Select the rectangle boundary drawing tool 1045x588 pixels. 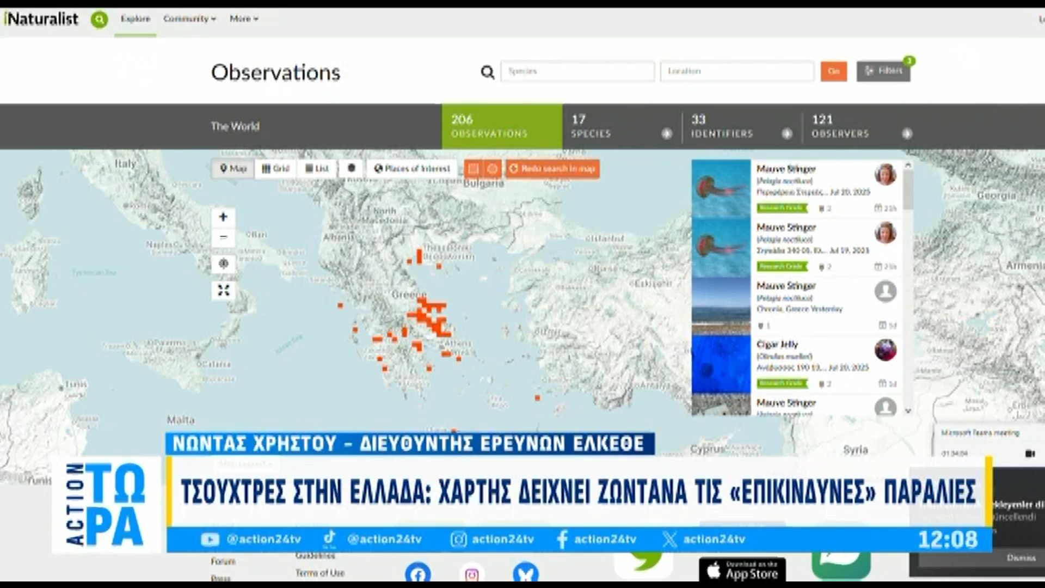(x=474, y=169)
